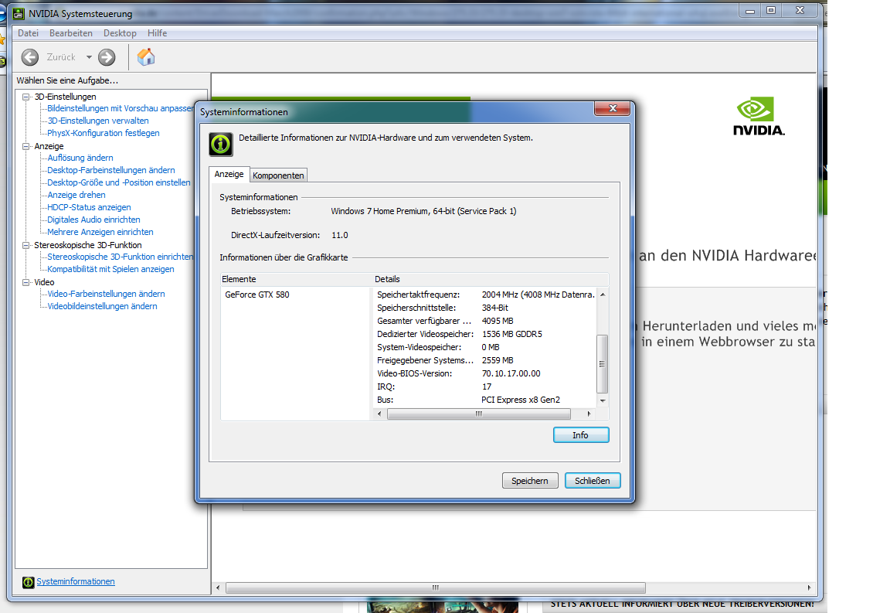Click the main window horizontal scrollbar thumb
The height and width of the screenshot is (613, 890).
436,588
